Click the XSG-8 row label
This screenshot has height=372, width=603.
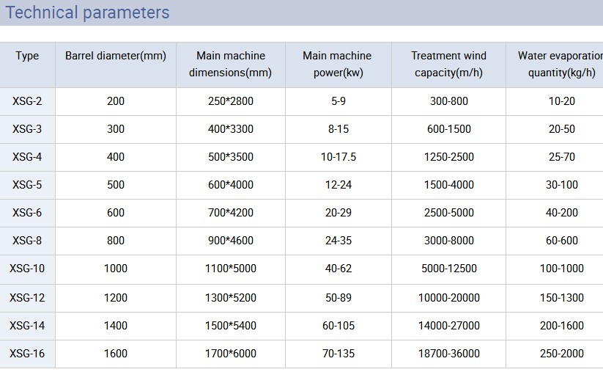(x=27, y=241)
